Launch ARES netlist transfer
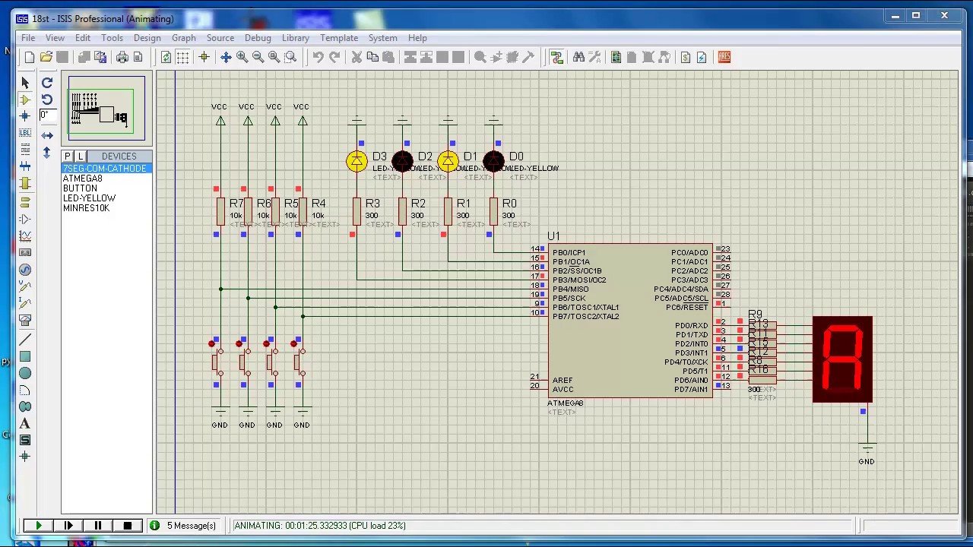 coord(724,57)
